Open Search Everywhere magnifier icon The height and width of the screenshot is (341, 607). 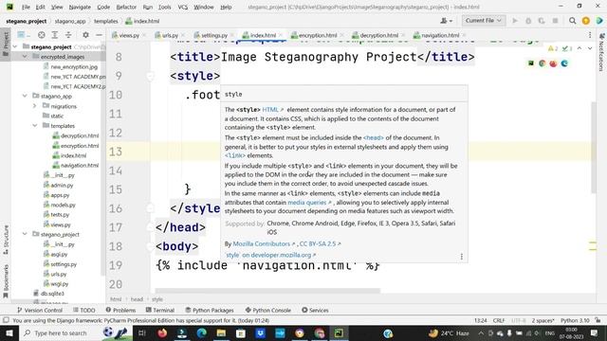572,21
